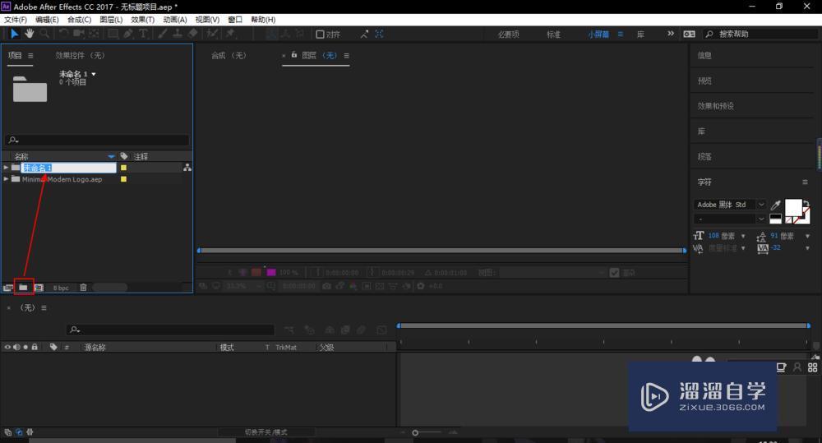Switch to the 合成 (无) viewer tab

229,56
